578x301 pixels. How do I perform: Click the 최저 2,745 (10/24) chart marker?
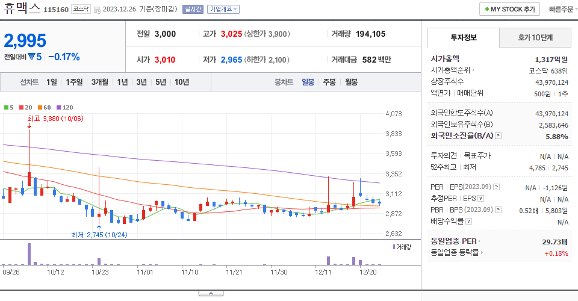pyautogui.click(x=99, y=235)
